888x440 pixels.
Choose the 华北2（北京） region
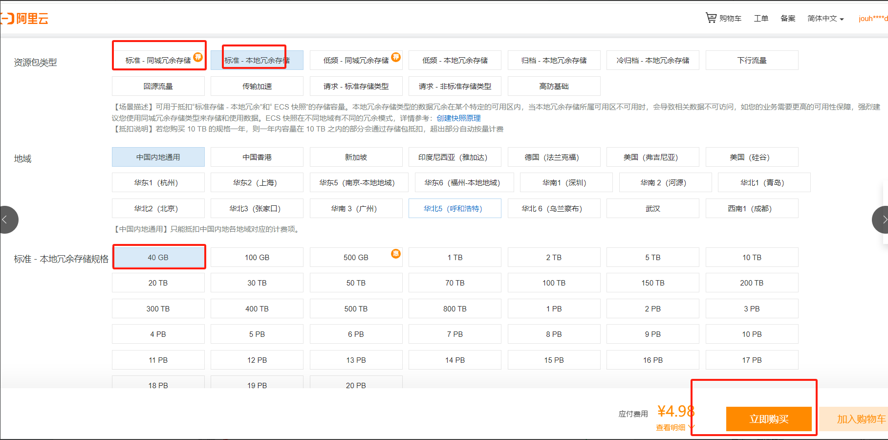pos(158,208)
